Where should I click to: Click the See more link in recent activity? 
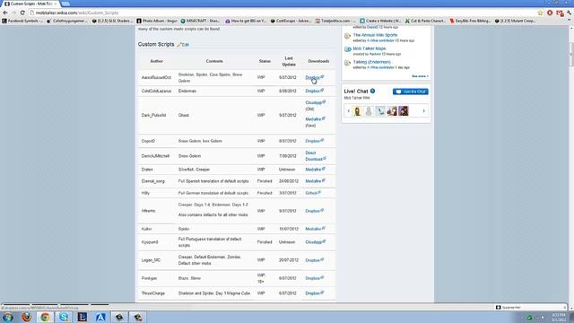click(420, 76)
